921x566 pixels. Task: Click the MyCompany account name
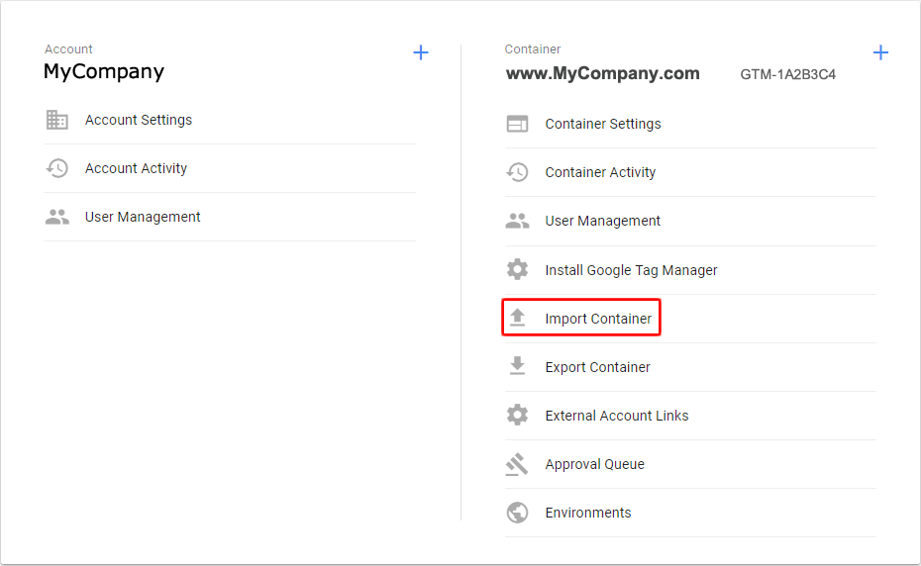[104, 72]
